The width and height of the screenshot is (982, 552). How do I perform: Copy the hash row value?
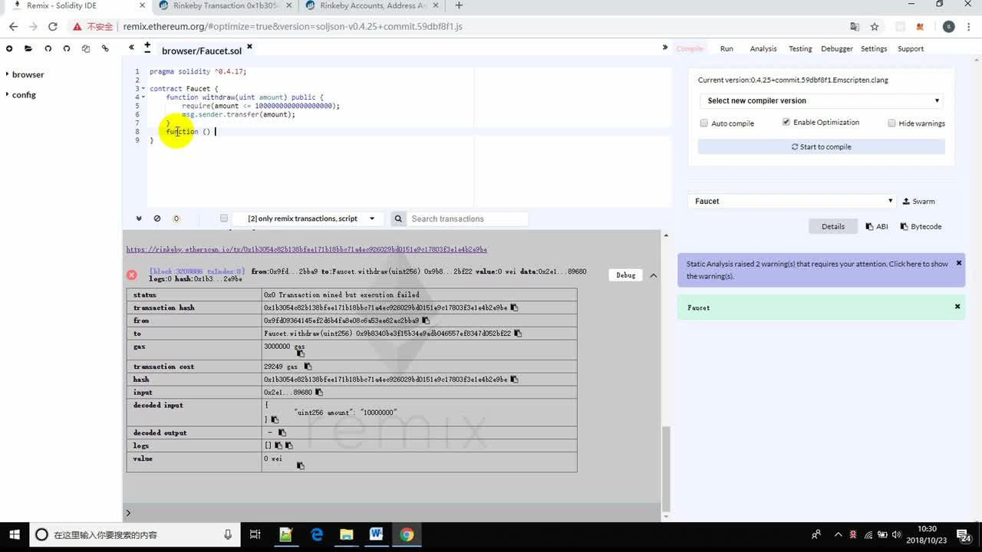(x=514, y=379)
